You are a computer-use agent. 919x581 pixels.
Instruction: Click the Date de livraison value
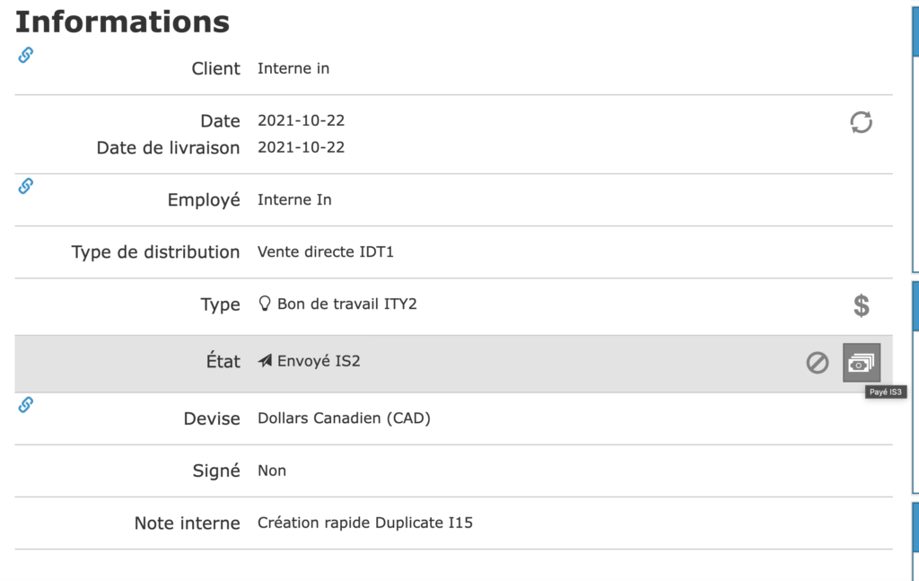pyautogui.click(x=301, y=147)
